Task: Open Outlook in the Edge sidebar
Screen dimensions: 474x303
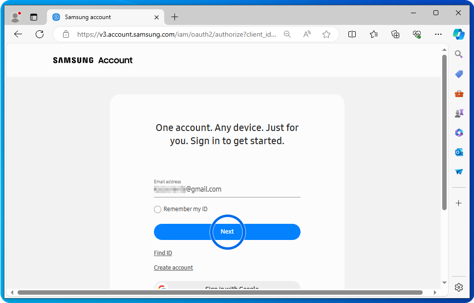Action: click(458, 152)
